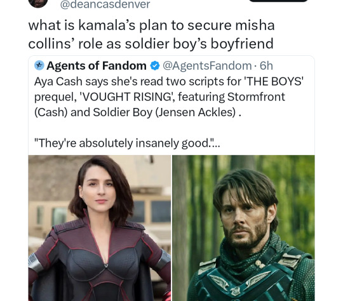
Task: Click 'VOUGHT RISING' in the quoted tweet
Action: pyautogui.click(x=128, y=97)
